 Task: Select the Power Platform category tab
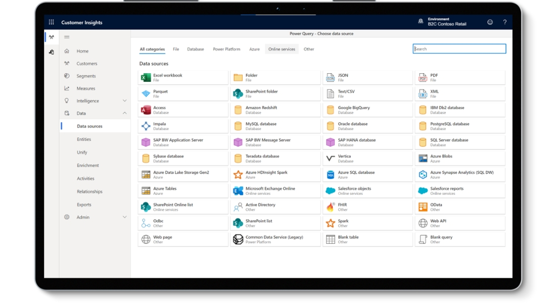(226, 49)
